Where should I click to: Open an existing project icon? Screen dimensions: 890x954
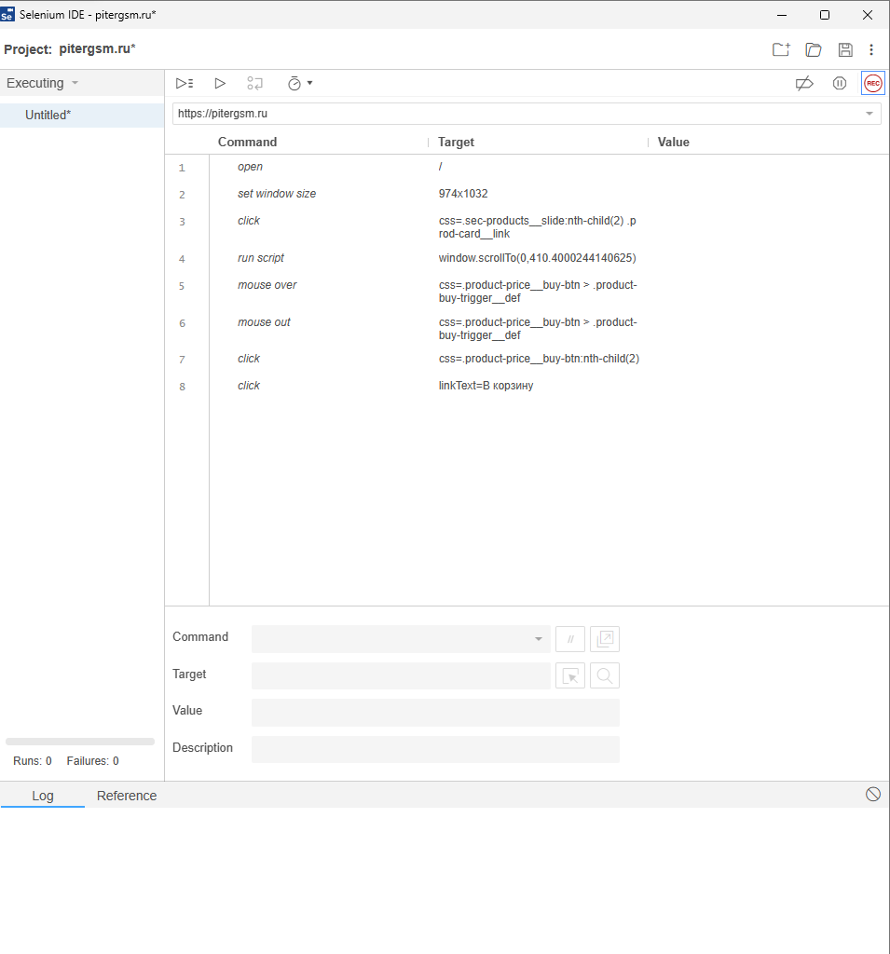pyautogui.click(x=814, y=50)
